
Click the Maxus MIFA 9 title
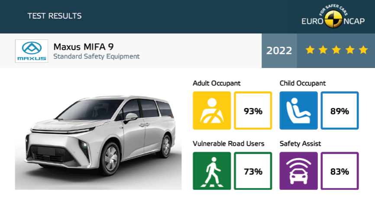point(84,47)
